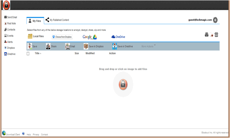Viewport: 230px width, 138px height.
Task: Click Download Client link in footer
Action: 11,134
